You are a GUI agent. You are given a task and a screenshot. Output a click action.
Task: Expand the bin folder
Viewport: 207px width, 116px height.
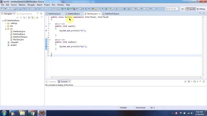[x=6, y=26]
